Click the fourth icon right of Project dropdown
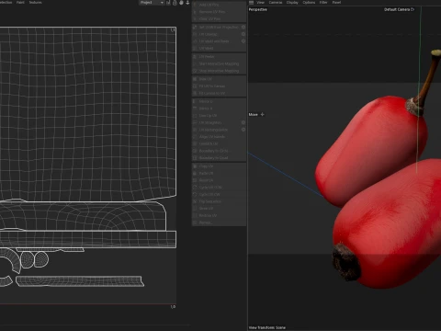 point(187,3)
